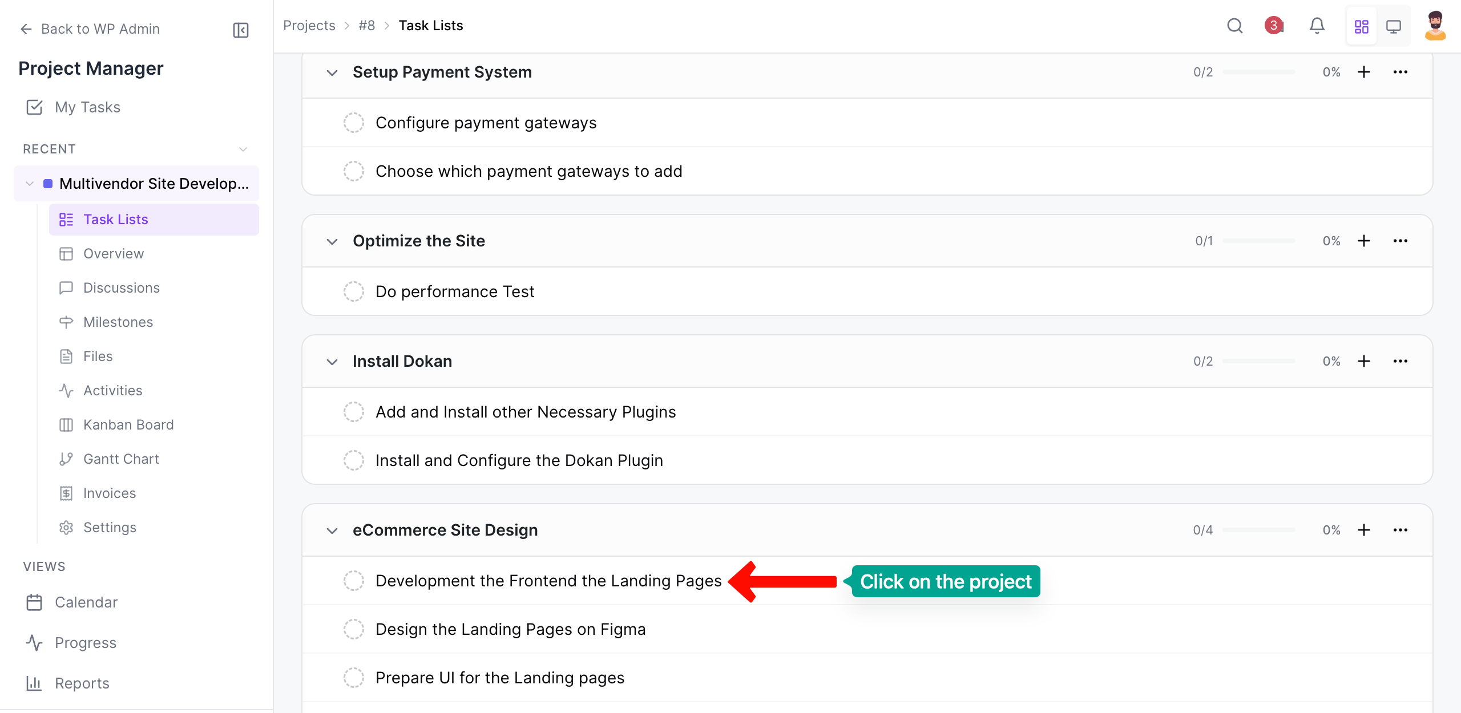Image resolution: width=1461 pixels, height=713 pixels.
Task: Check off Do performance Test task
Action: point(354,291)
